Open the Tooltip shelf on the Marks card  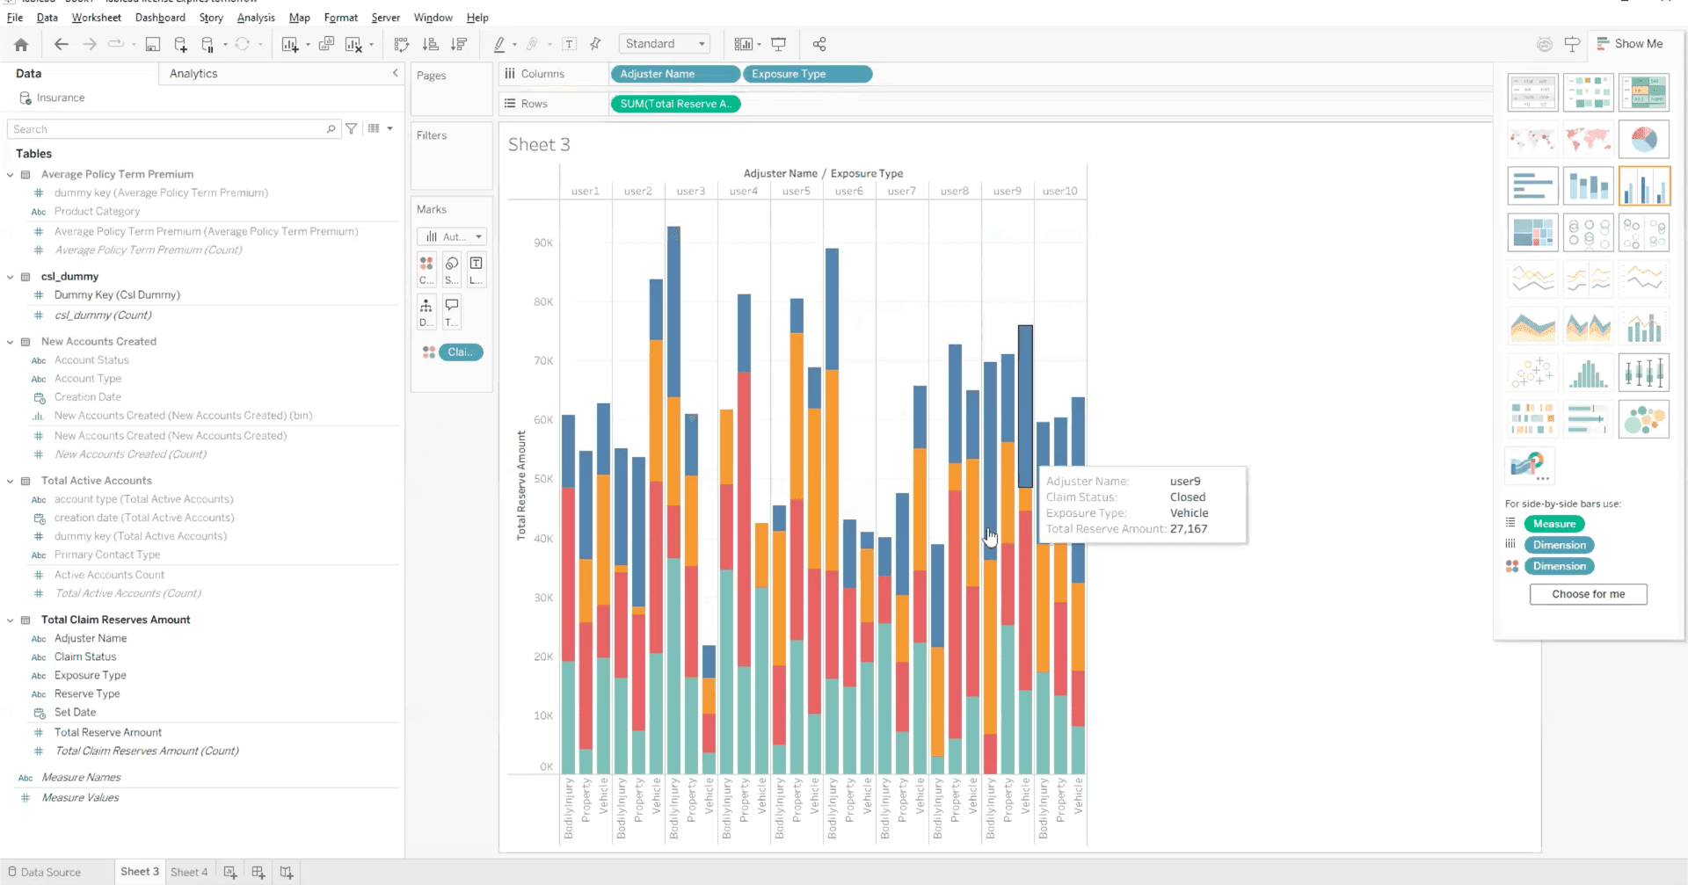(451, 312)
